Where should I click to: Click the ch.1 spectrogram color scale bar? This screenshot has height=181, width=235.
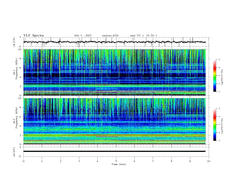(215, 76)
